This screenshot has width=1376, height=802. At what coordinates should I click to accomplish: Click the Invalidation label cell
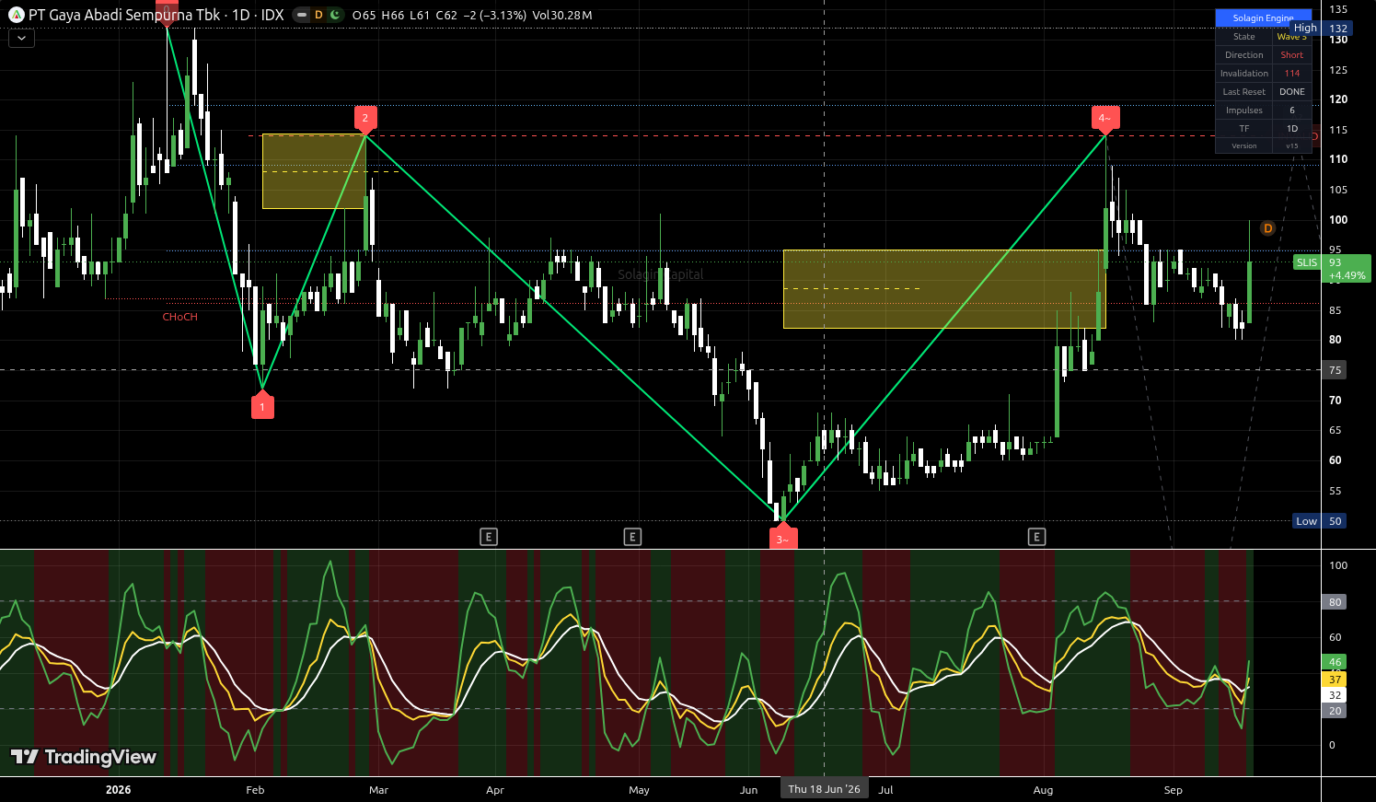[1243, 74]
